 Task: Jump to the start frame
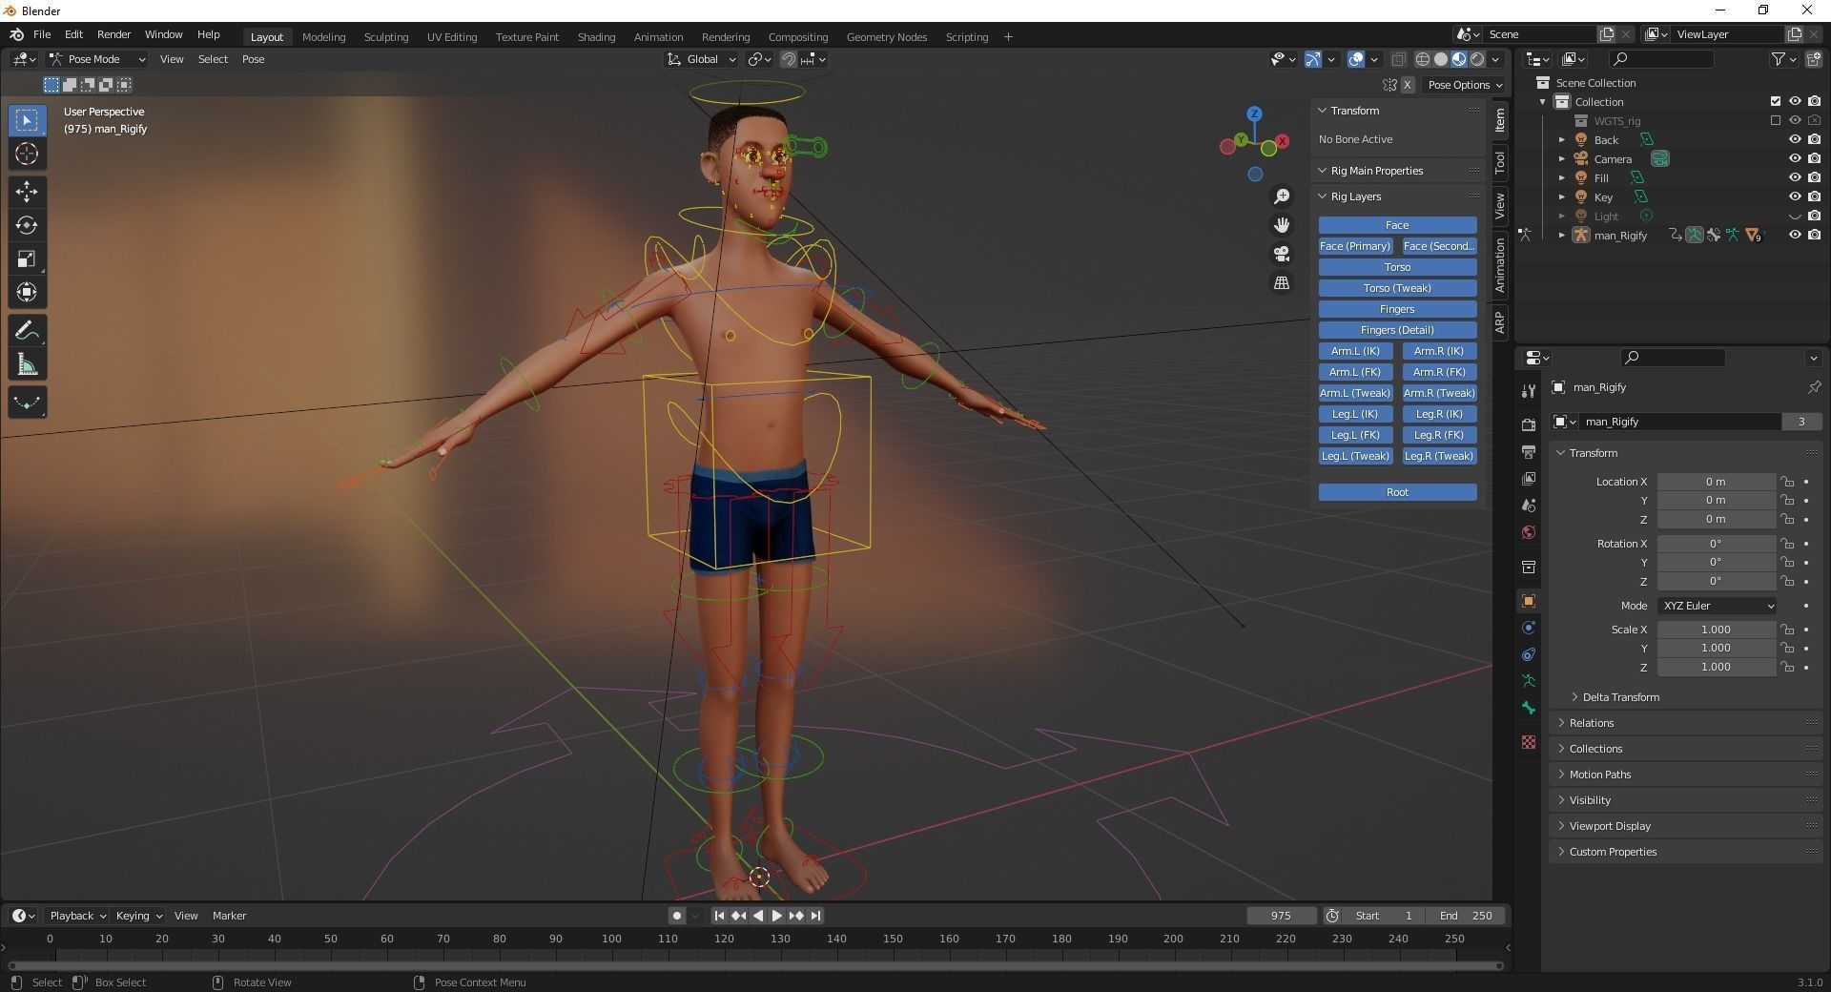(719, 916)
